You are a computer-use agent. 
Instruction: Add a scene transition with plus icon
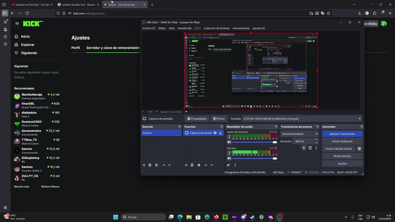[304, 148]
